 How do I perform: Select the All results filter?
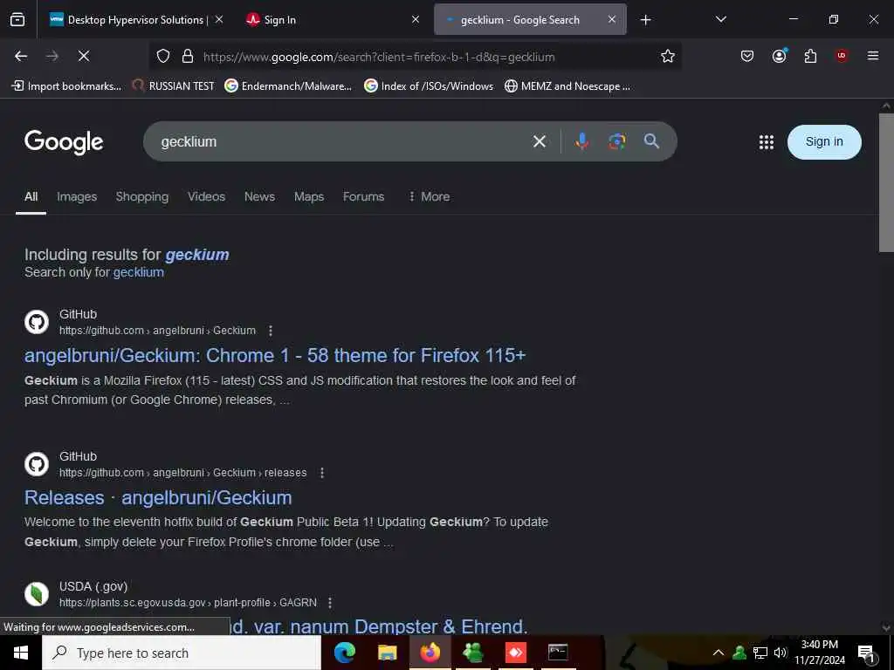coord(31,196)
